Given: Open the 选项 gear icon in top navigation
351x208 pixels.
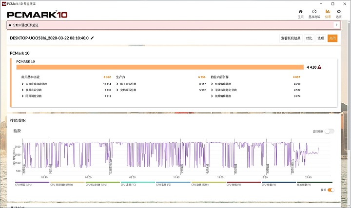Looking at the screenshot, I should (339, 11).
